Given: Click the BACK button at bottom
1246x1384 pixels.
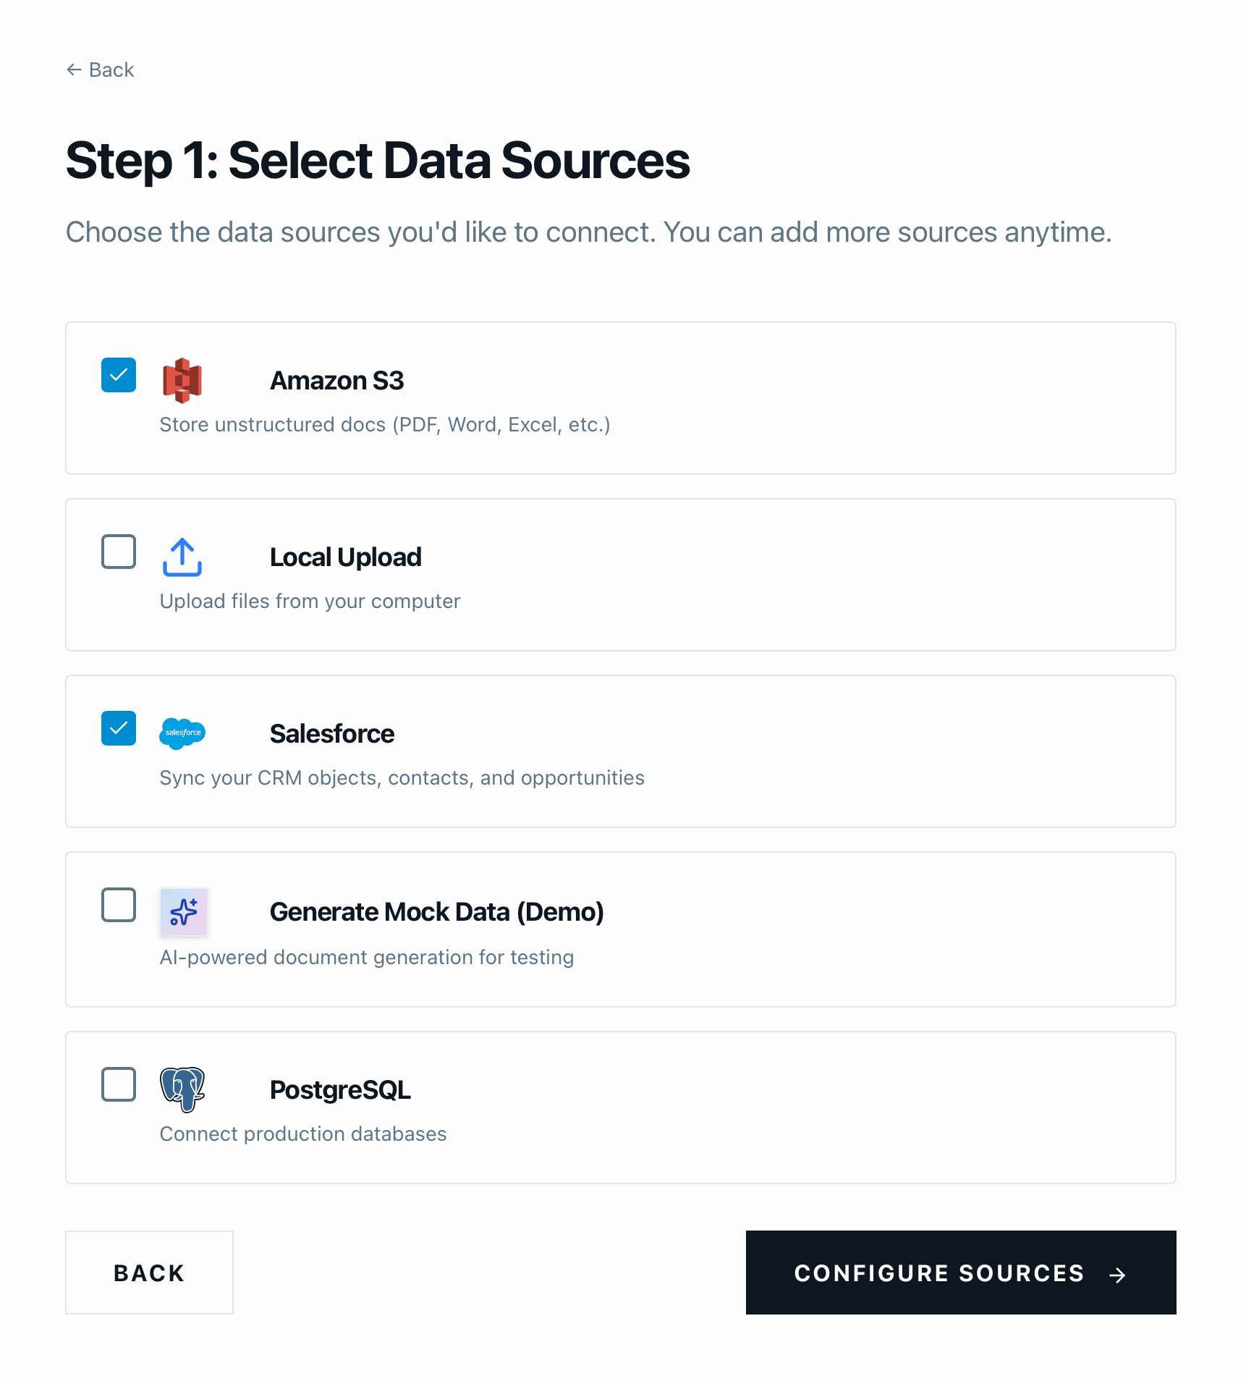Looking at the screenshot, I should (x=149, y=1273).
